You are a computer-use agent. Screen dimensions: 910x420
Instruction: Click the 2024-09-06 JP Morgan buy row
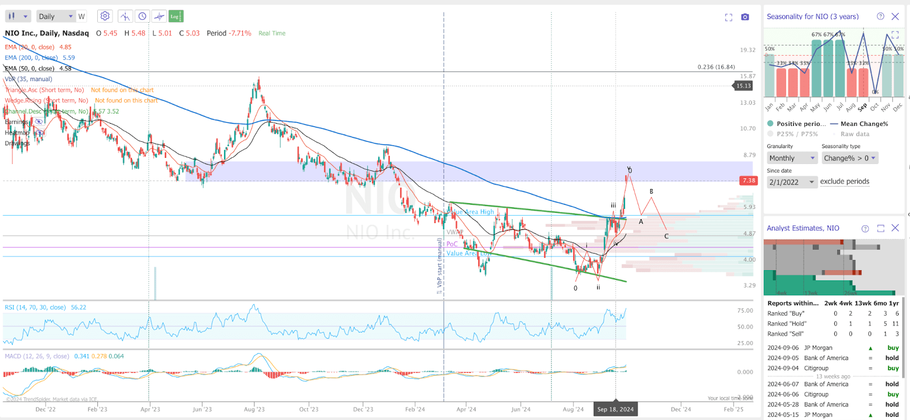pyautogui.click(x=833, y=348)
